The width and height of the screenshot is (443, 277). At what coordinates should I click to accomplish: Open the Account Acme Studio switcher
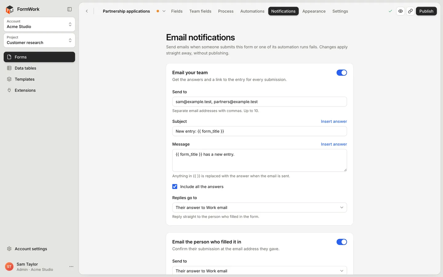coord(39,24)
